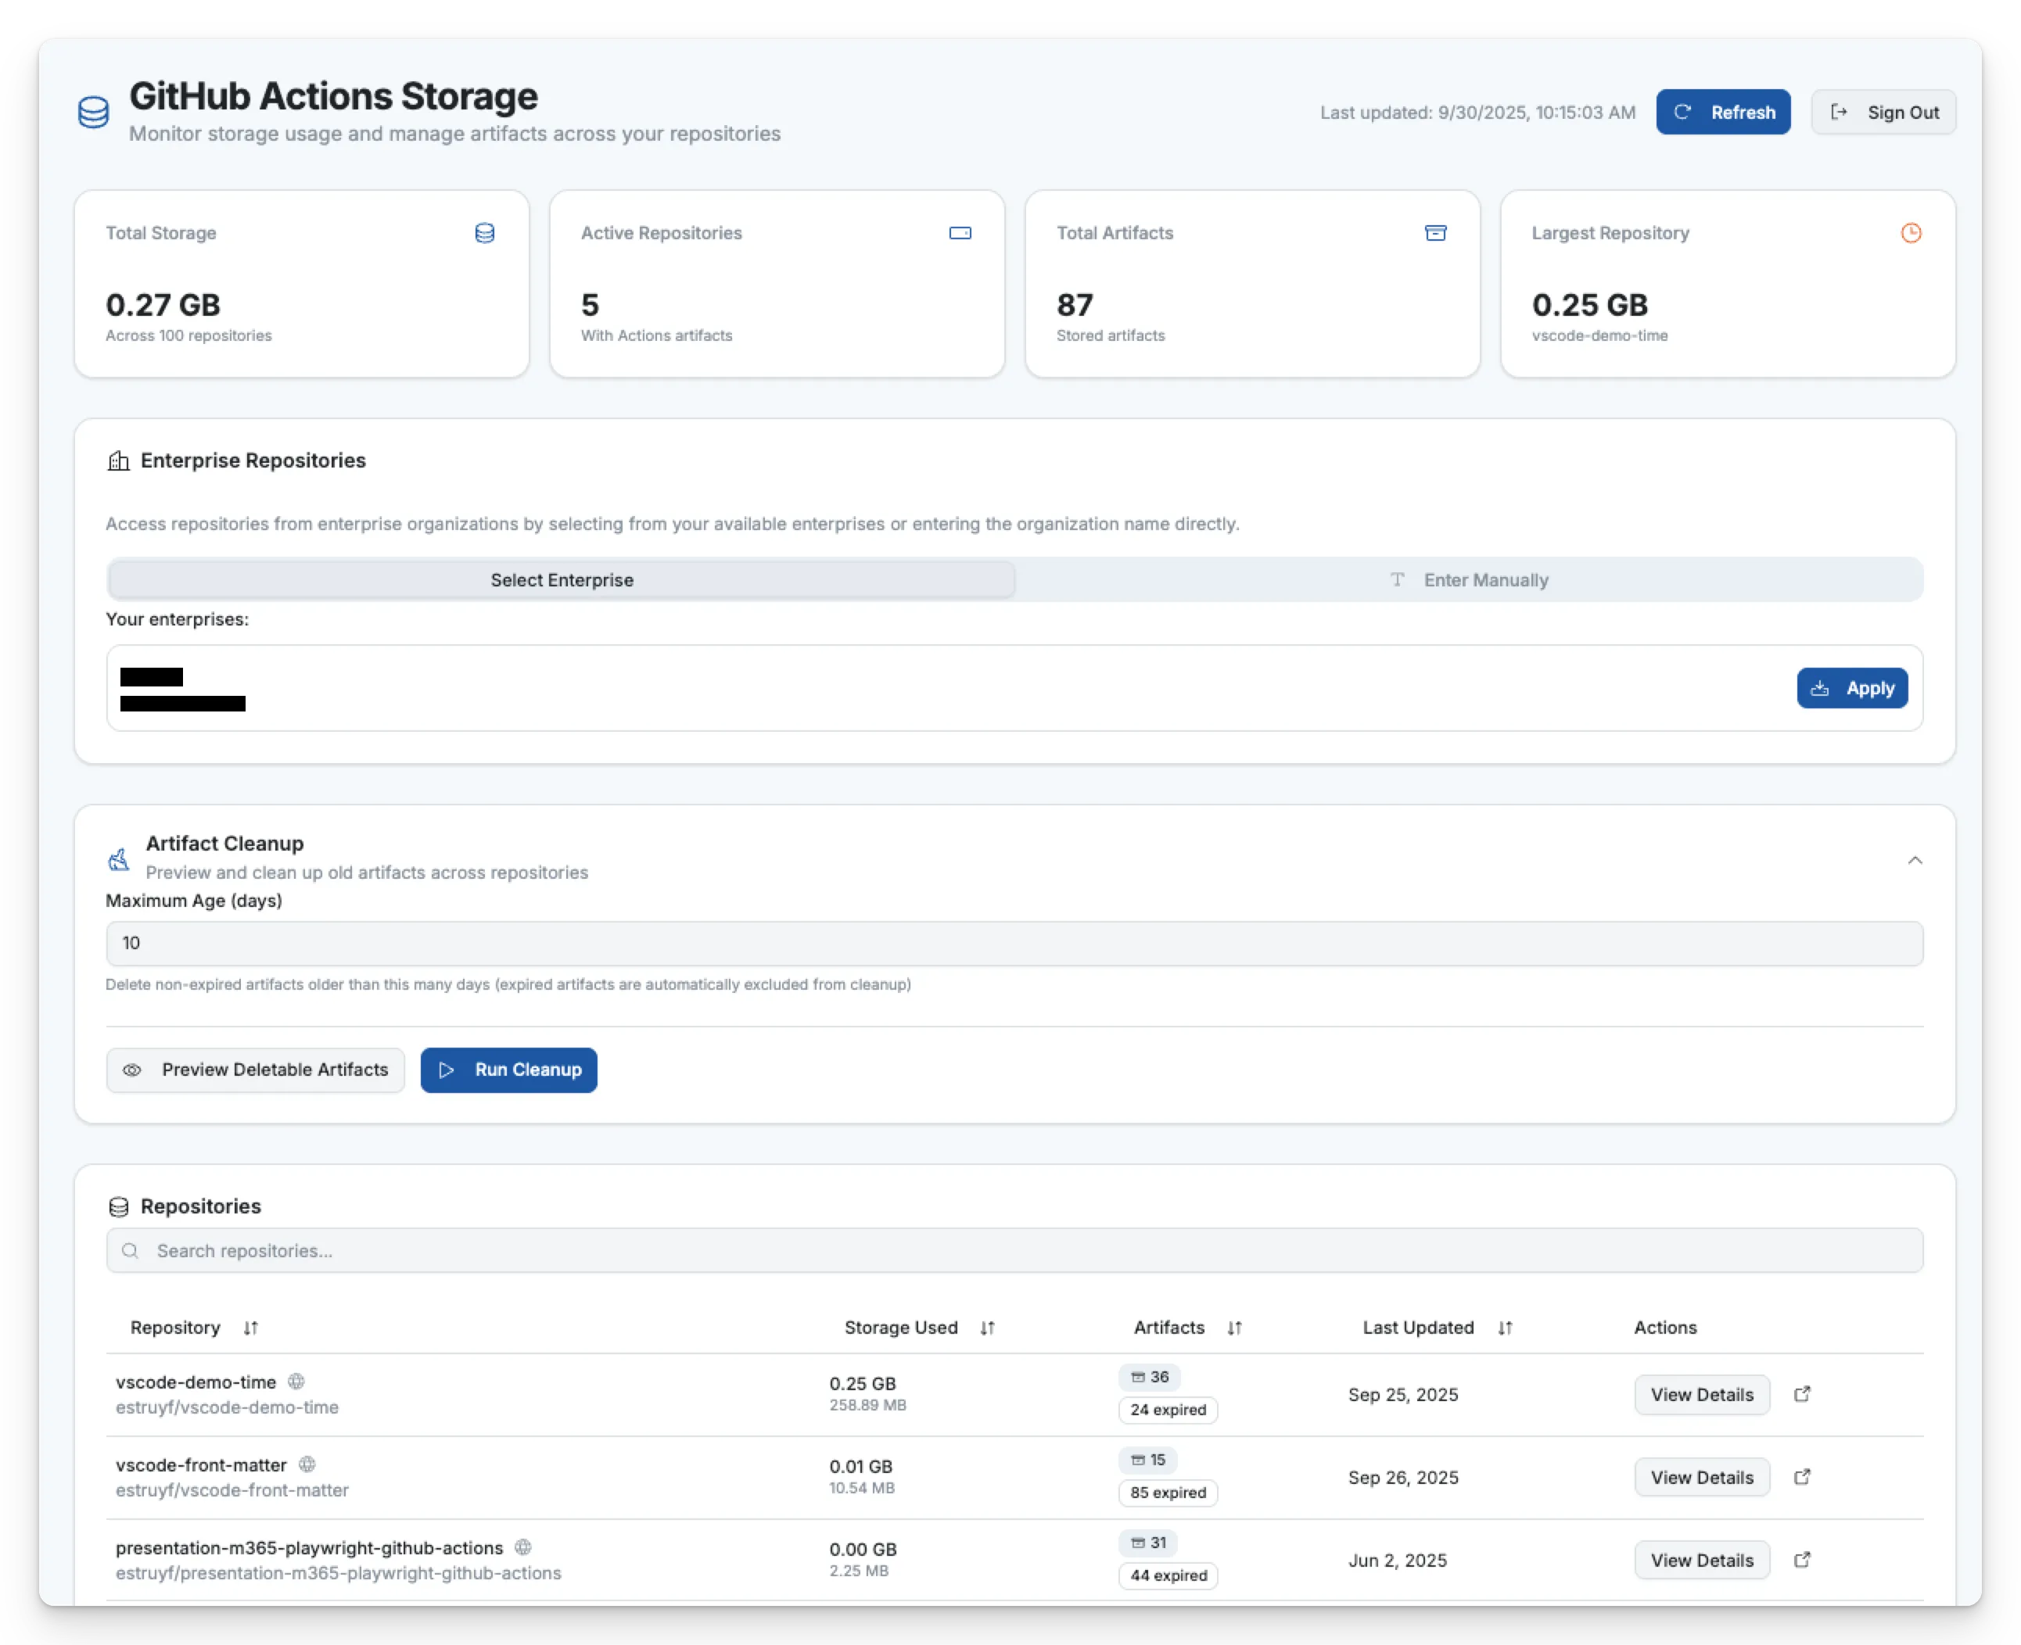
Task: Click the Total Artifacts archive icon
Action: click(x=1435, y=233)
